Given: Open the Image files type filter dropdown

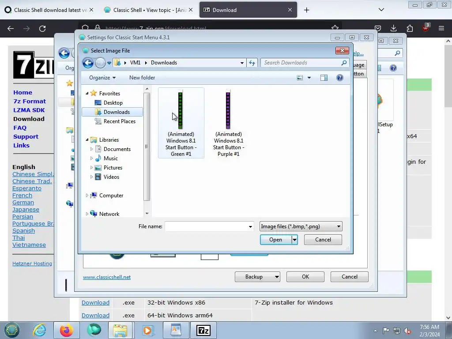Looking at the screenshot, I should coord(301,226).
